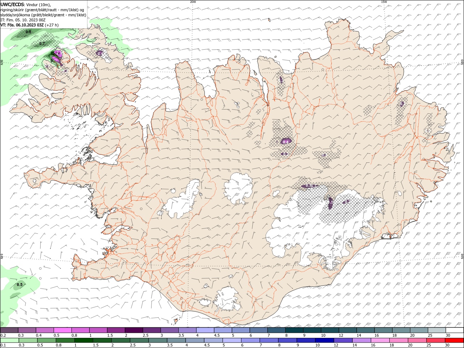Screen dimensions: 464x348
Task: Click the 20W longitude label at the top
Action: [x=193, y=2]
